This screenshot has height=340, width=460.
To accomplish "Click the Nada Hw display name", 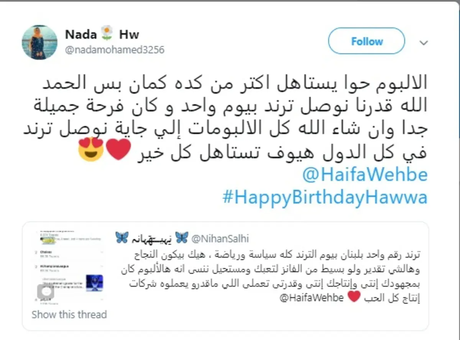I will click(102, 34).
